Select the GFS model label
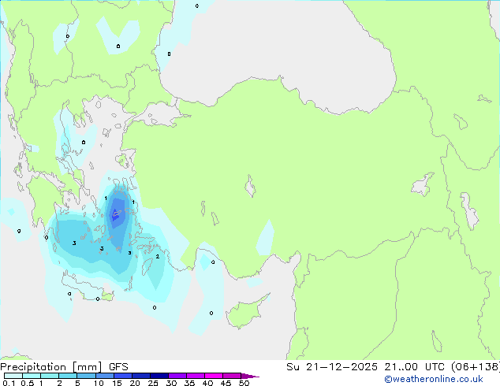Viewport: 500px width, 386px height. pos(118,367)
